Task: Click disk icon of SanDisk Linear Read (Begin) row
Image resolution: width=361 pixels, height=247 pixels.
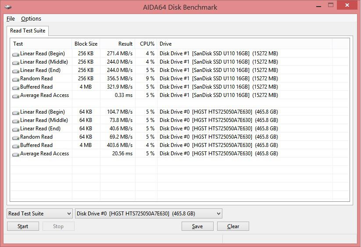Action: [16, 54]
